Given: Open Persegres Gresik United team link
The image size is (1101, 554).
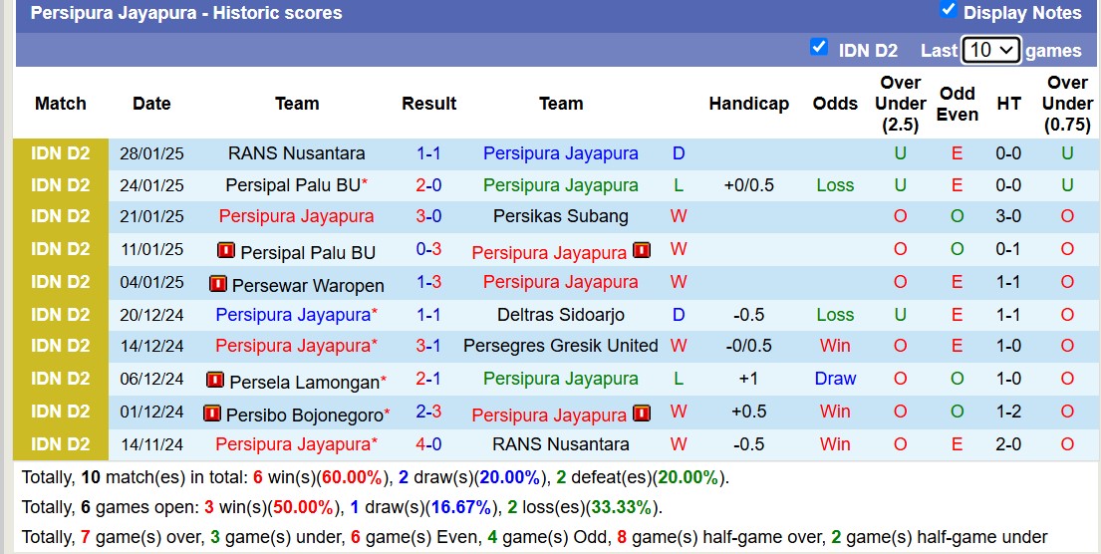Looking at the screenshot, I should [x=560, y=346].
